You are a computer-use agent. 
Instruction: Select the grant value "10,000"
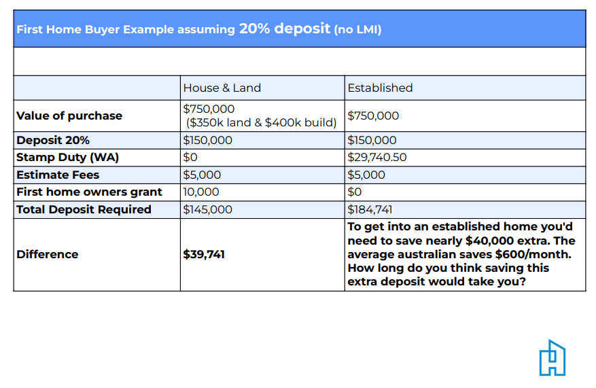click(201, 192)
